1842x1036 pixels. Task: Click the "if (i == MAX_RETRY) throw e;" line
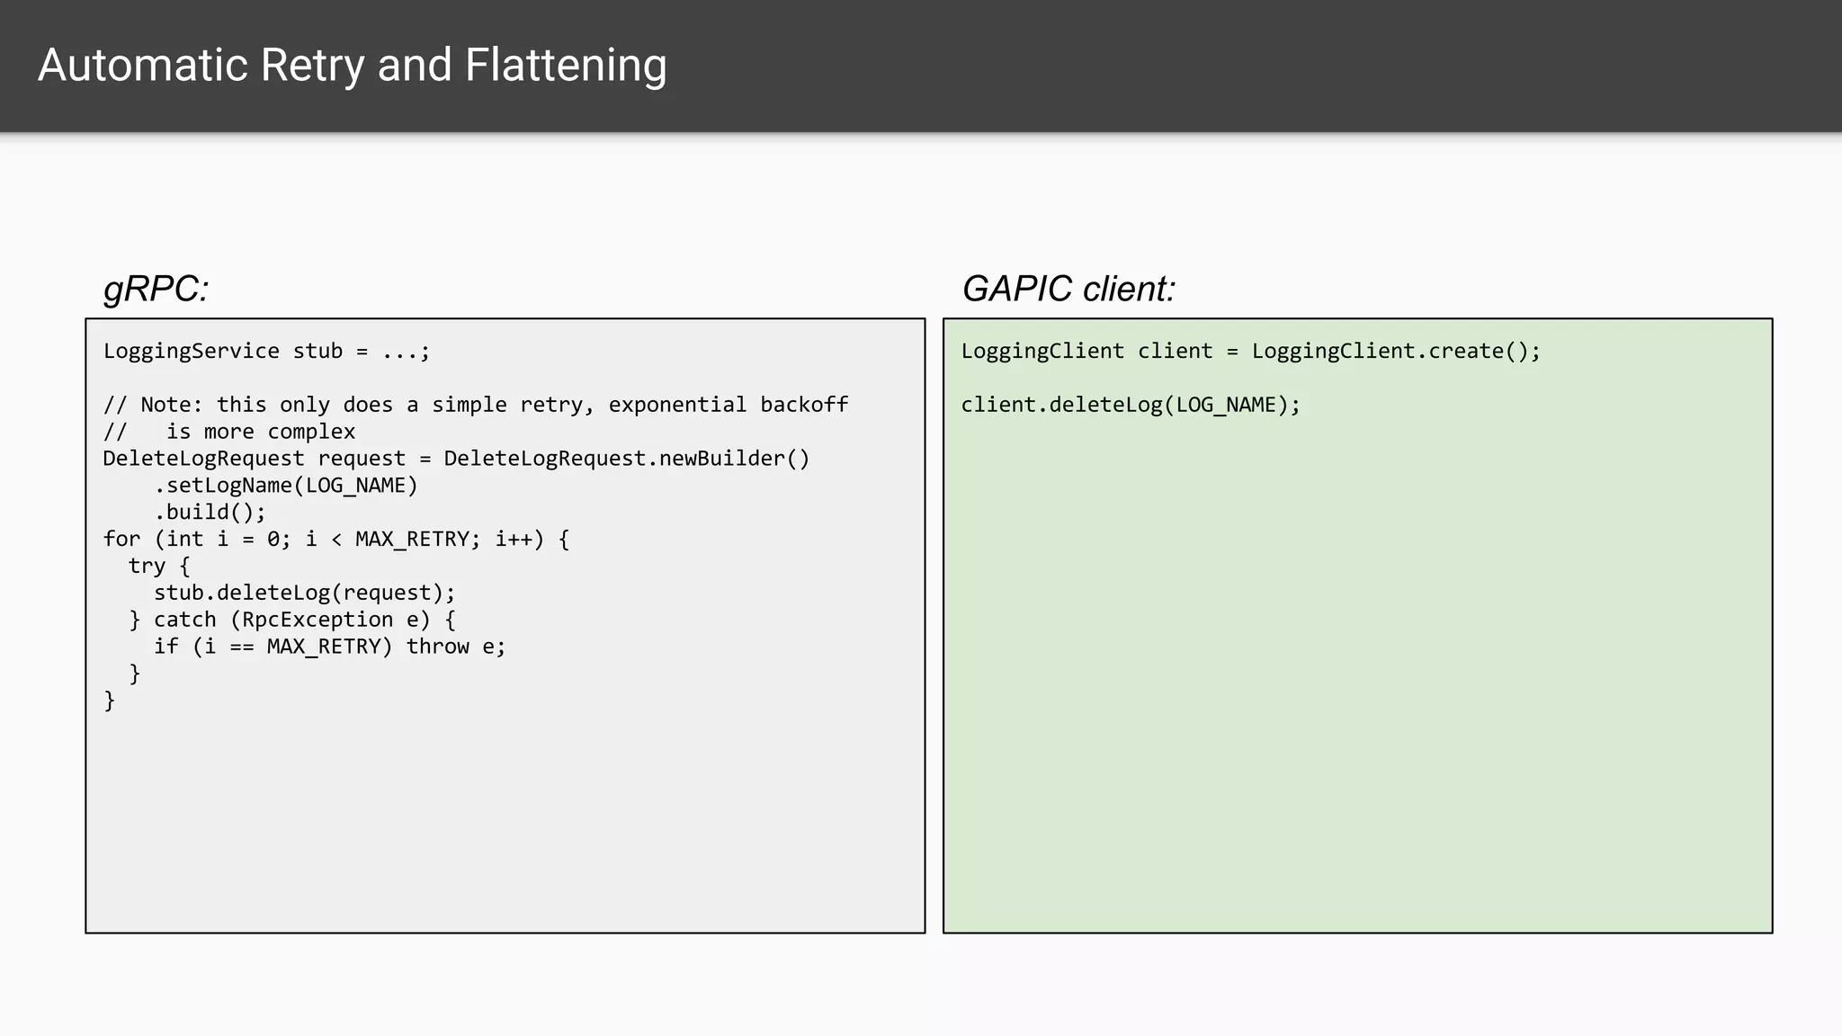(x=330, y=647)
